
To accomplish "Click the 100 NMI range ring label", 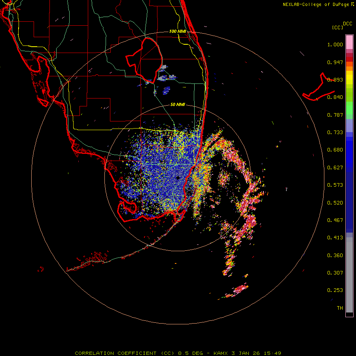I will pos(178,31).
